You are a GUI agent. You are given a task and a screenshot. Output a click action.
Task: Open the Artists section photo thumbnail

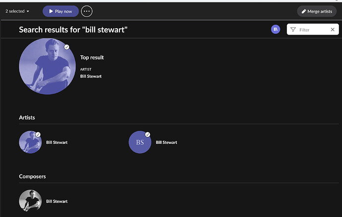[30, 142]
